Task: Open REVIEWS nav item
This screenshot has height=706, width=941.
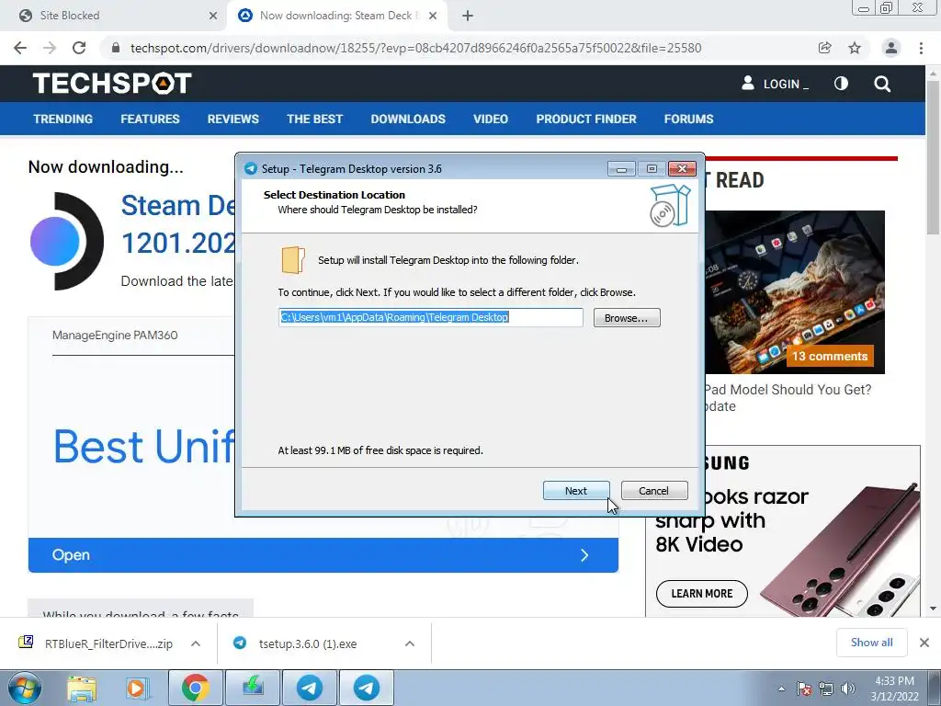Action: click(x=232, y=119)
